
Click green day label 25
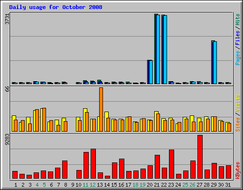(x=185, y=185)
